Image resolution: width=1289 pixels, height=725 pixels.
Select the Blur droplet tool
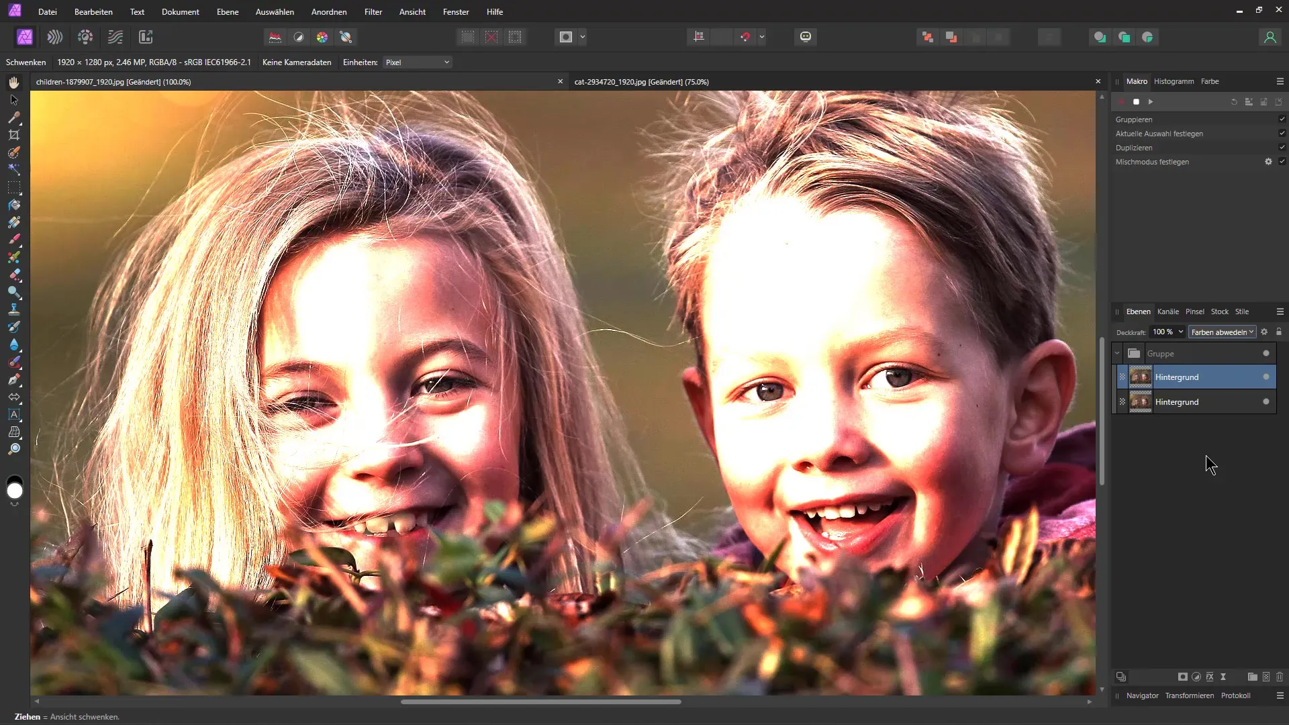click(x=14, y=344)
